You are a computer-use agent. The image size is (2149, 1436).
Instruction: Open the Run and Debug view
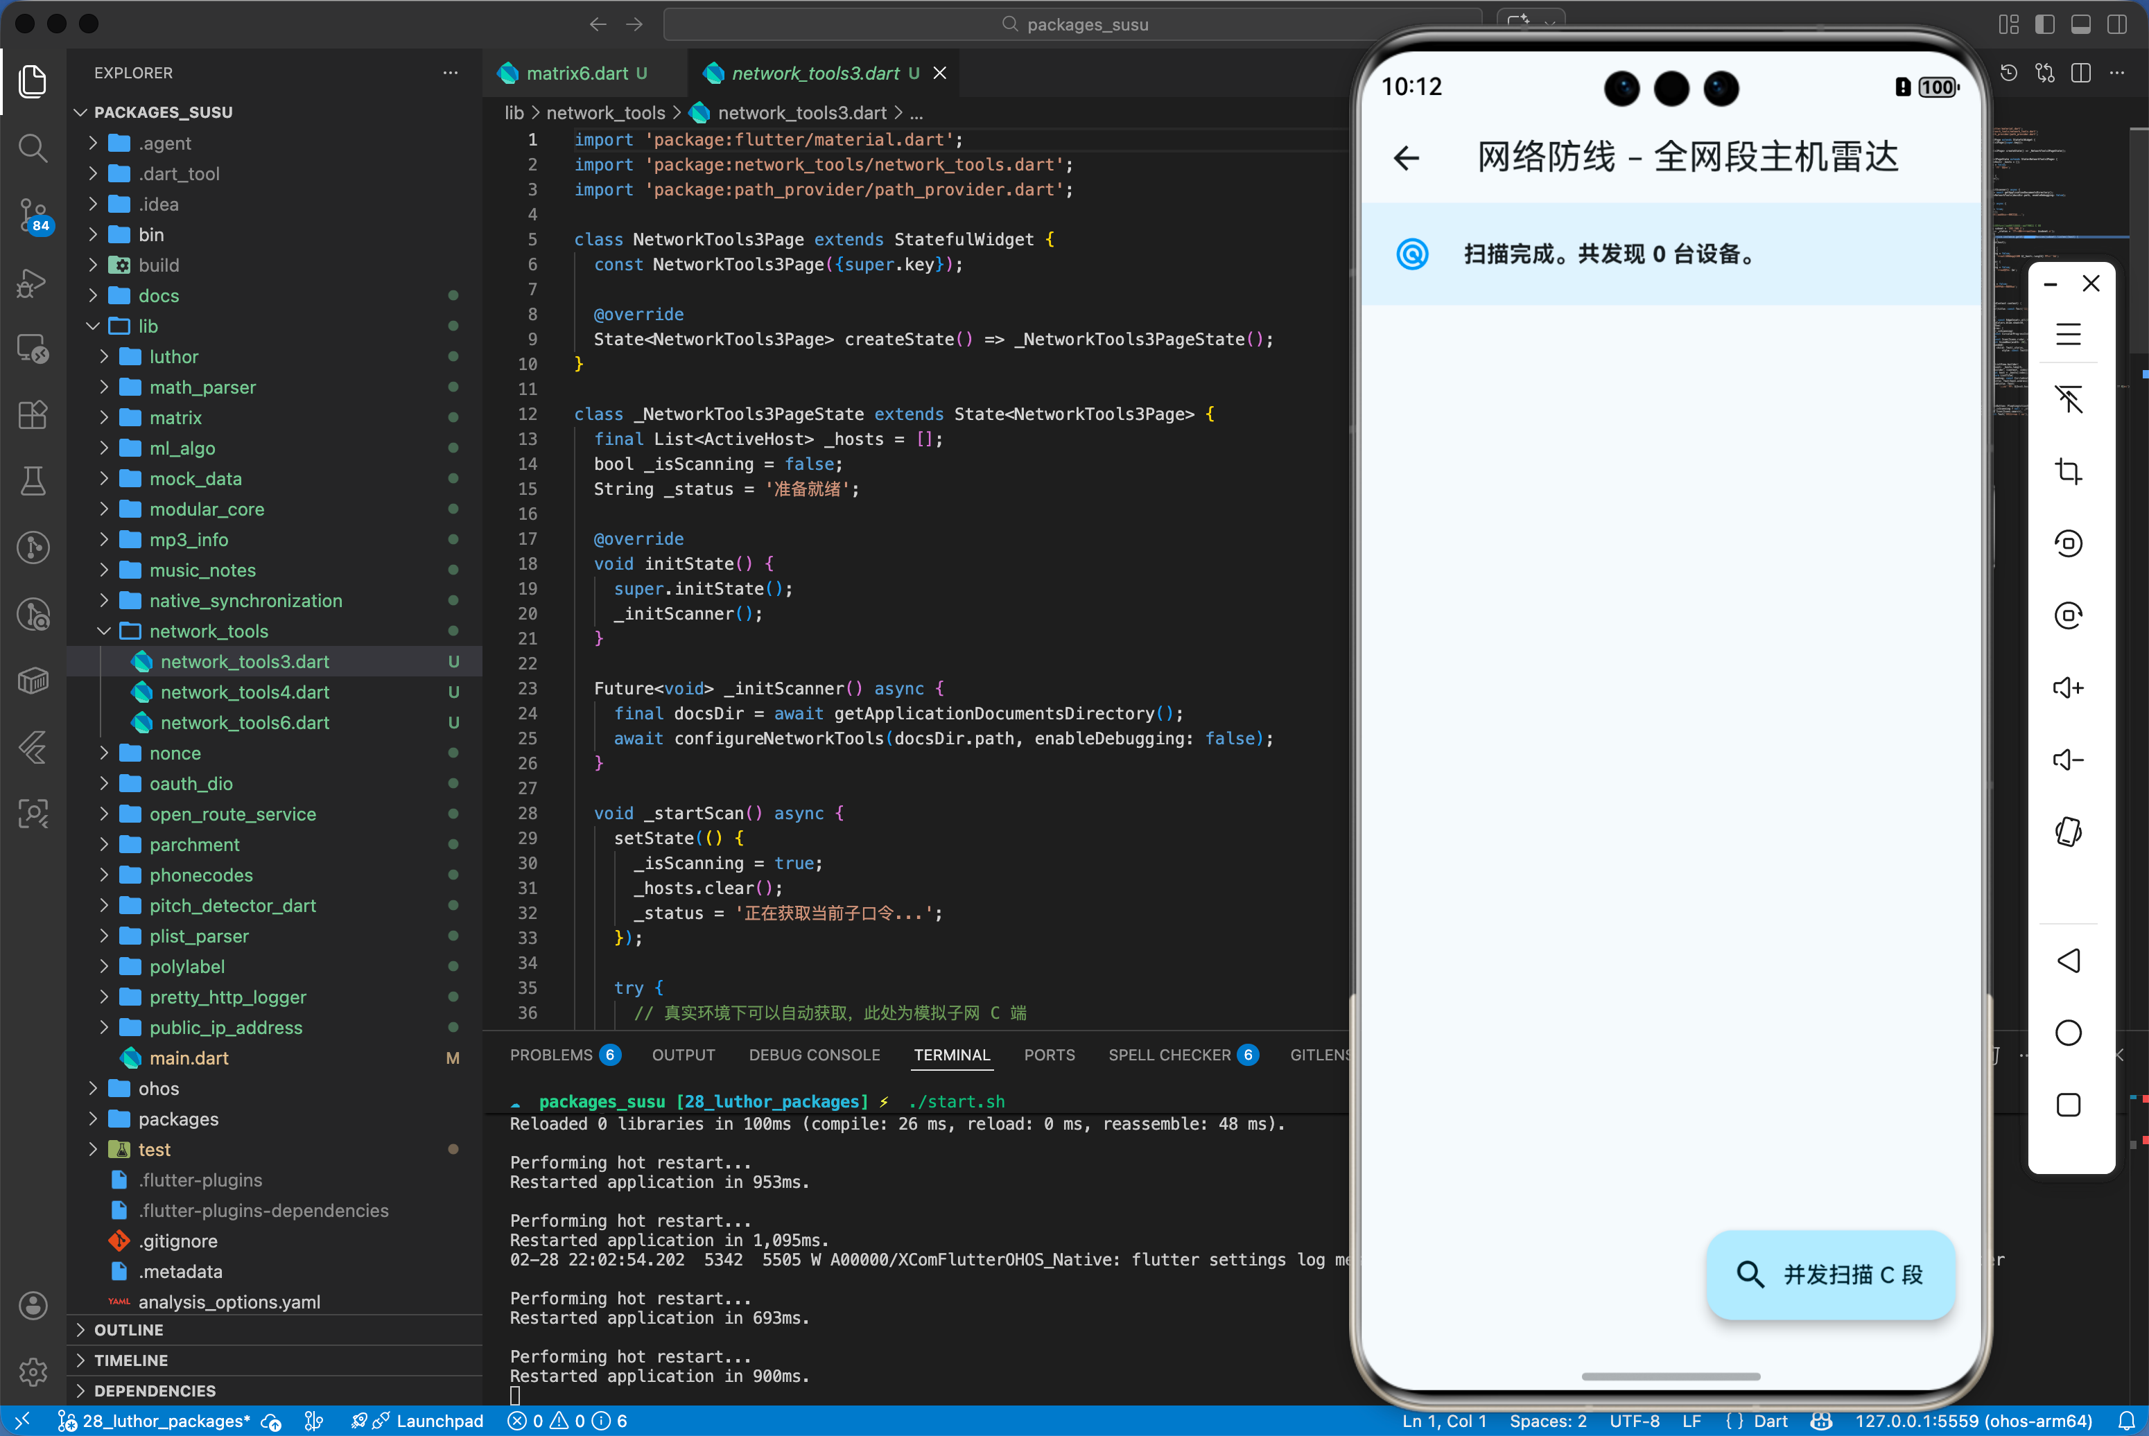[33, 282]
